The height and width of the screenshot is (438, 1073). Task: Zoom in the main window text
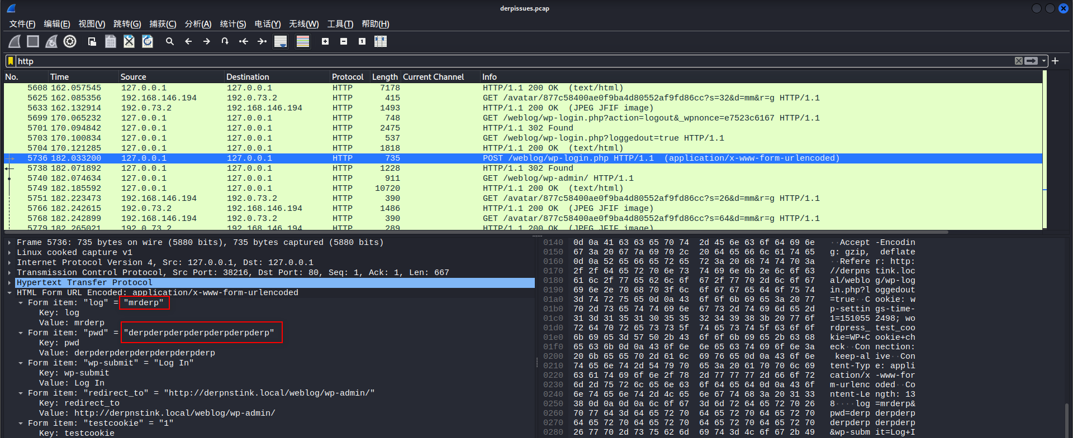(325, 41)
